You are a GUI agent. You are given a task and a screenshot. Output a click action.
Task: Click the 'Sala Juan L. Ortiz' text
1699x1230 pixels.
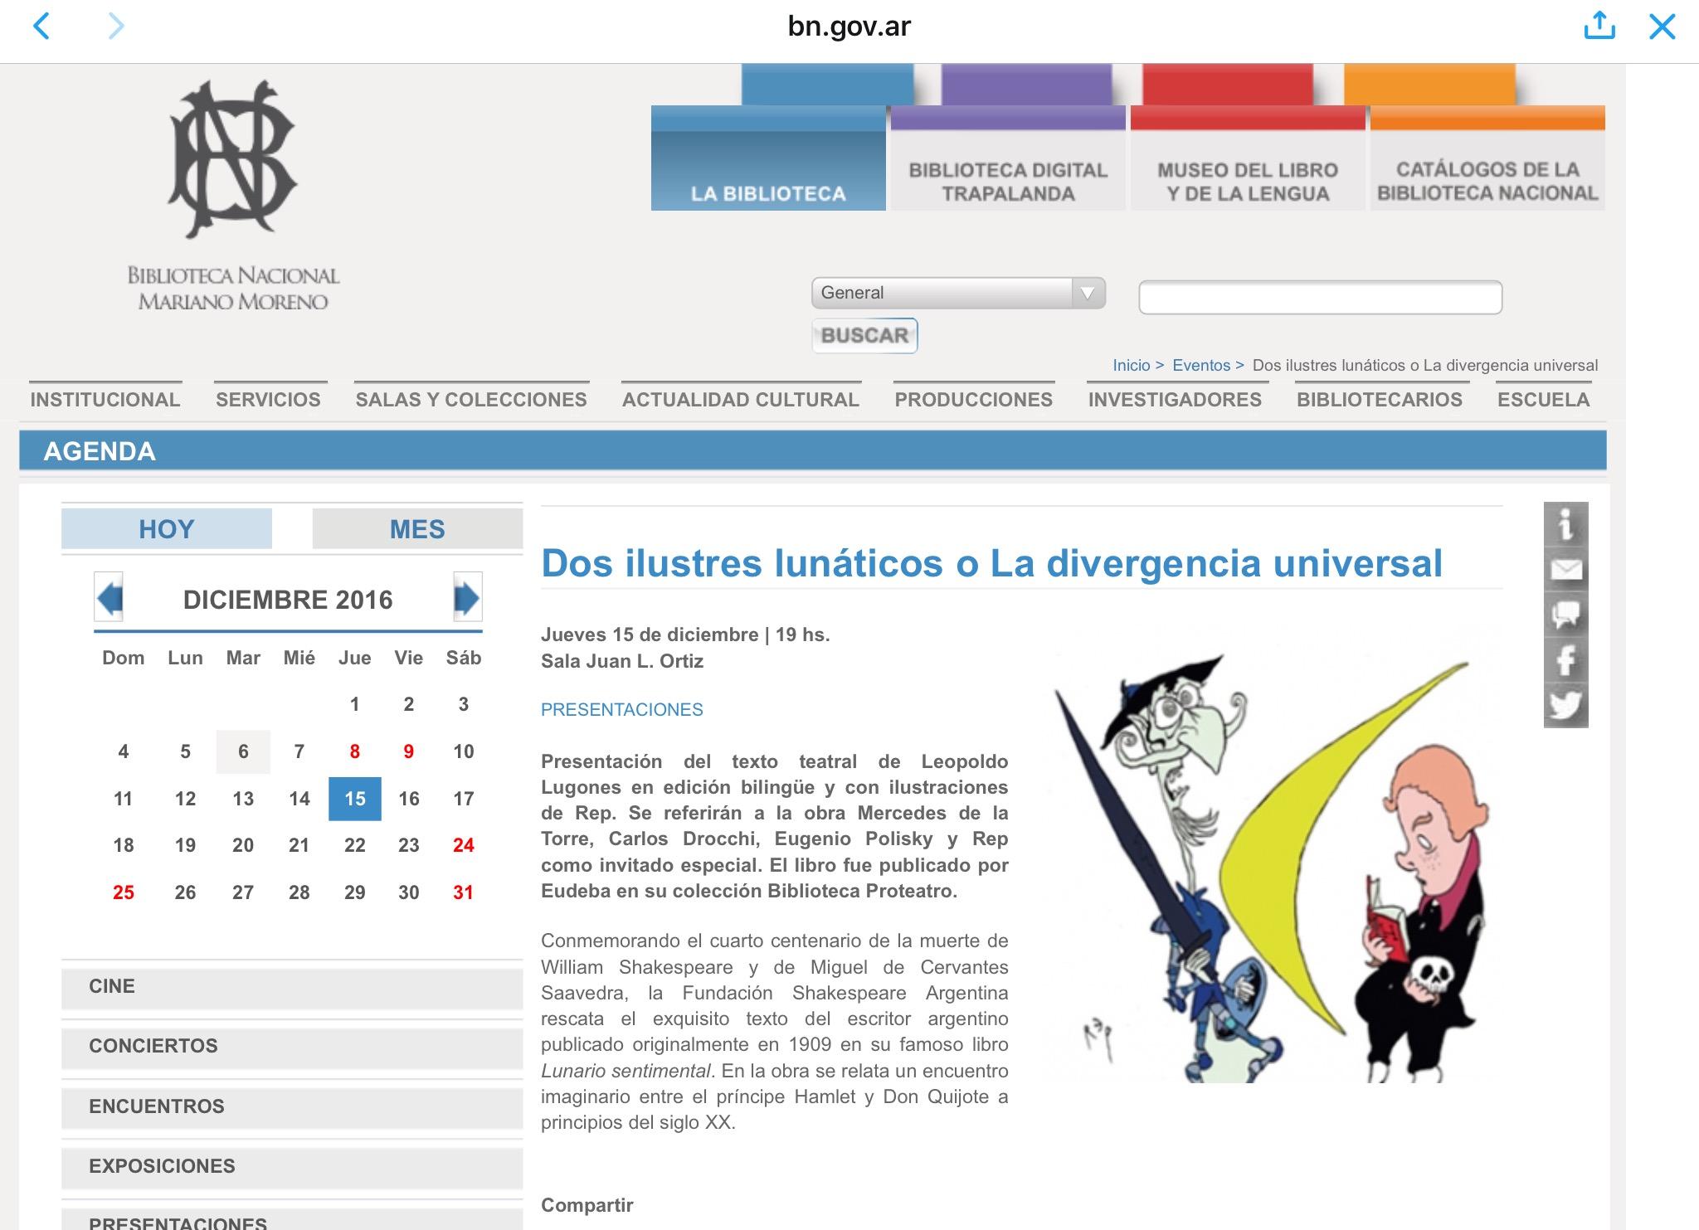point(622,661)
